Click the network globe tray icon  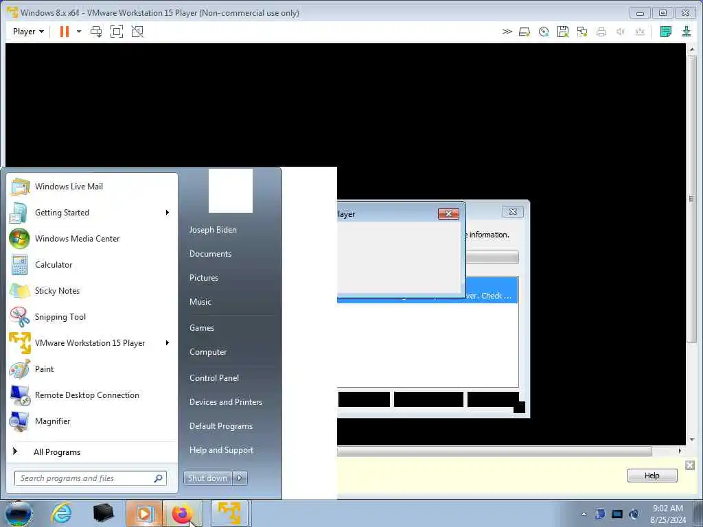tap(634, 514)
